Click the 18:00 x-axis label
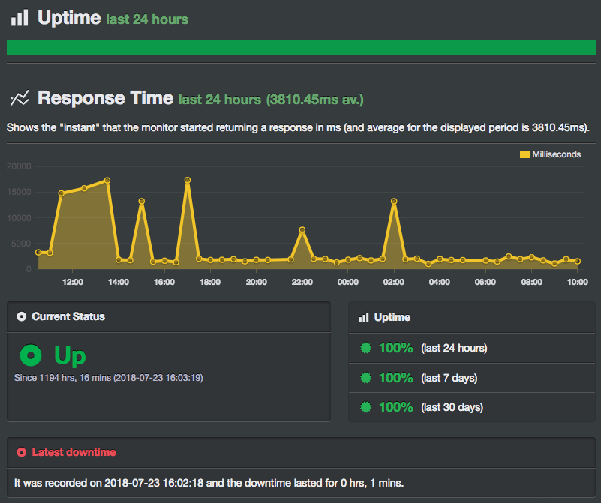 pyautogui.click(x=210, y=282)
